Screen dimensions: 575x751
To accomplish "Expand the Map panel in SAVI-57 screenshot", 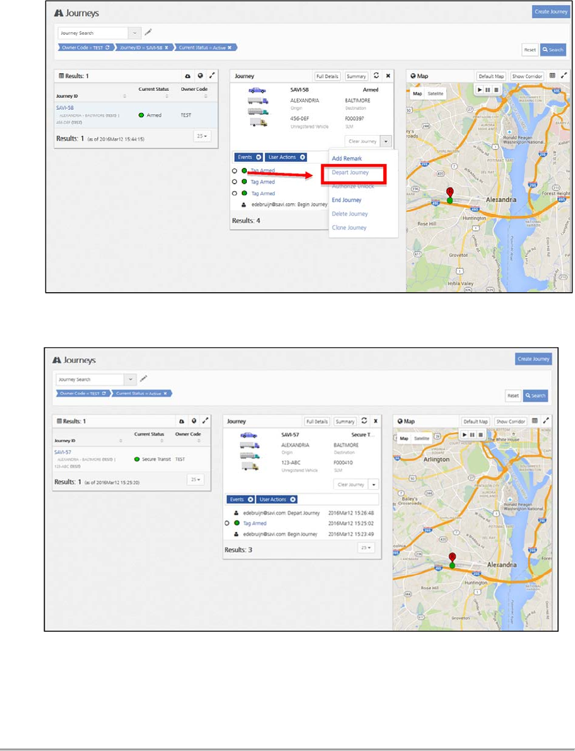I will coord(546,421).
